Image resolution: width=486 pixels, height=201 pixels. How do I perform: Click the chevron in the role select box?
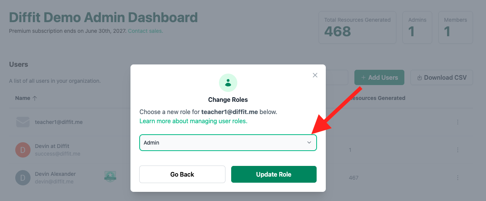309,143
